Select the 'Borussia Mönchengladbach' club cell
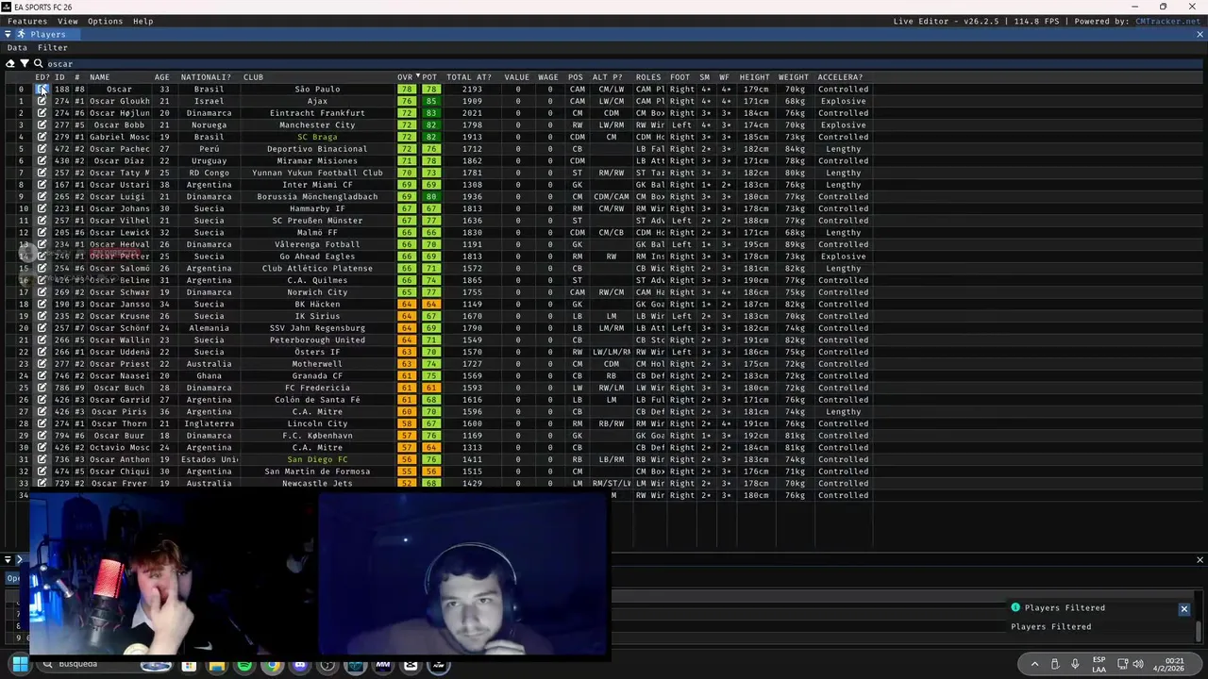 pyautogui.click(x=317, y=196)
